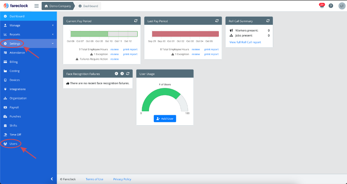
Task: Click the green Current Pay Period bar
Action: [x=89, y=34]
